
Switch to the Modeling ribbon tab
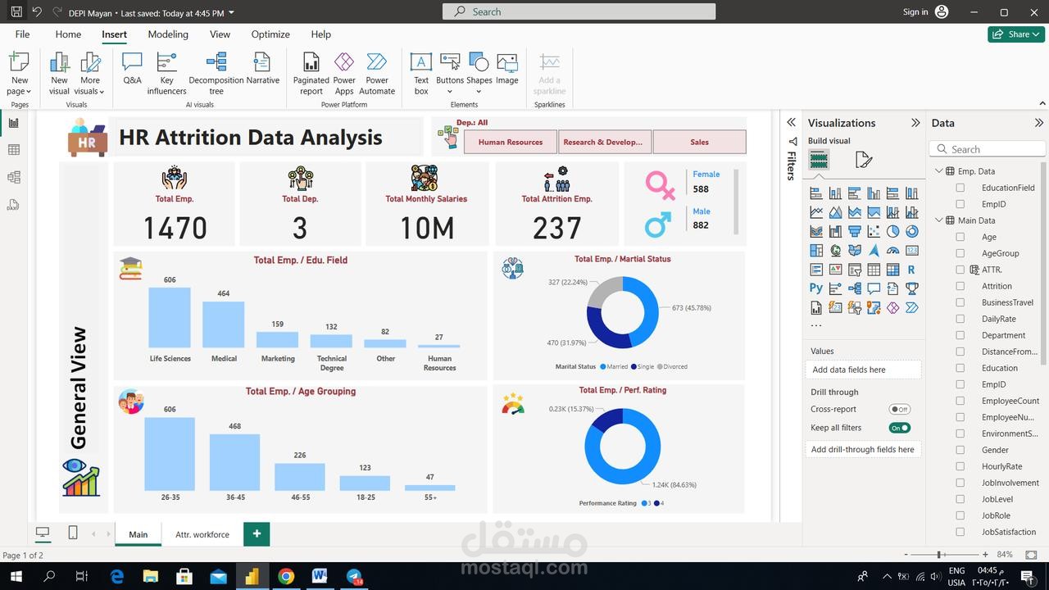168,34
